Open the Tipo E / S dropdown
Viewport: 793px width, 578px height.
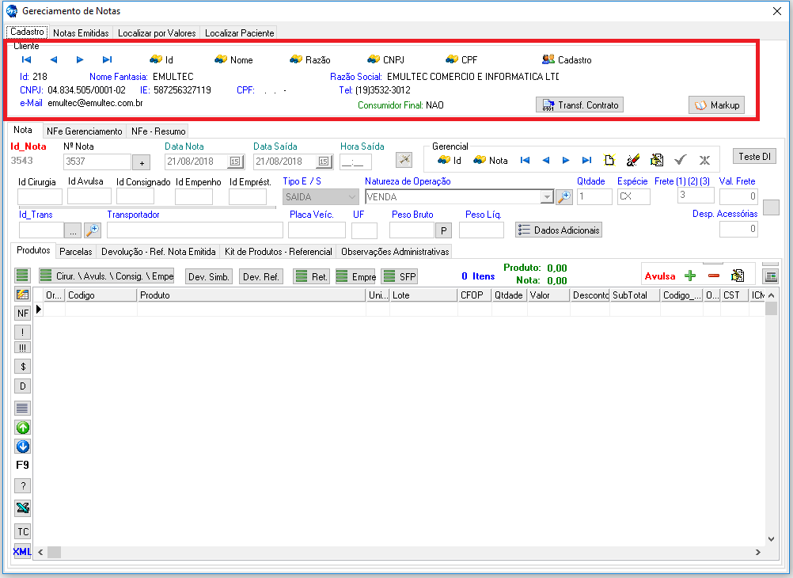click(x=352, y=197)
